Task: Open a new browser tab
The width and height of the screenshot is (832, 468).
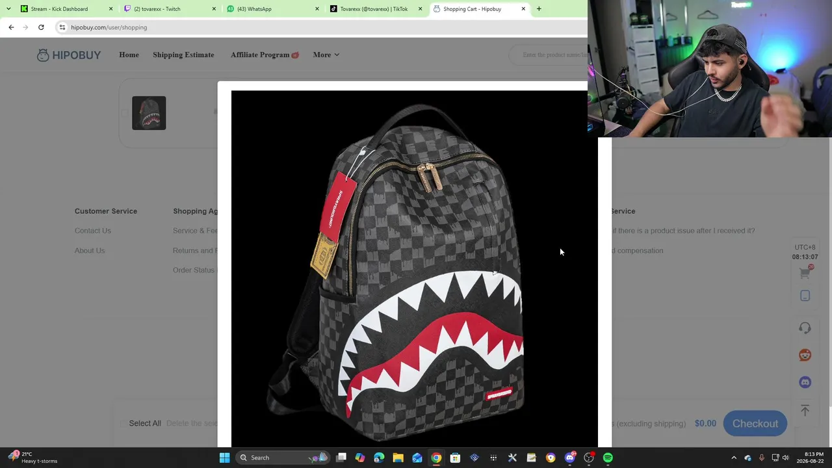Action: (x=539, y=9)
